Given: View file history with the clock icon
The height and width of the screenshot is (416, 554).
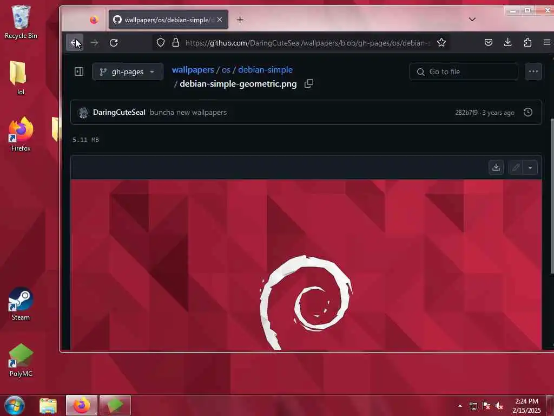Looking at the screenshot, I should click(528, 112).
